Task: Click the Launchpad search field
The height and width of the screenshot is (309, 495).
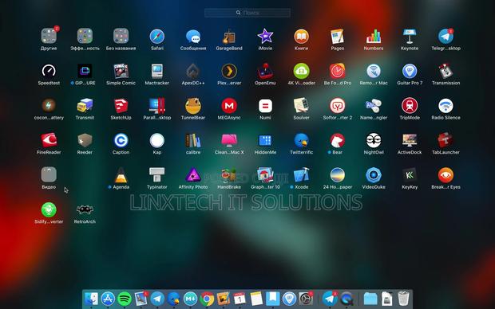Action: (247, 13)
